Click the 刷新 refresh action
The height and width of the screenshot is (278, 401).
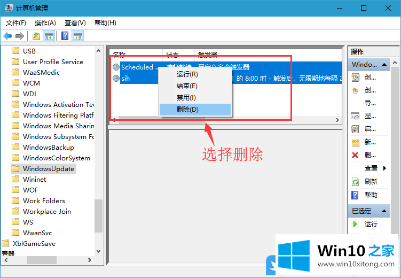pyautogui.click(x=371, y=182)
